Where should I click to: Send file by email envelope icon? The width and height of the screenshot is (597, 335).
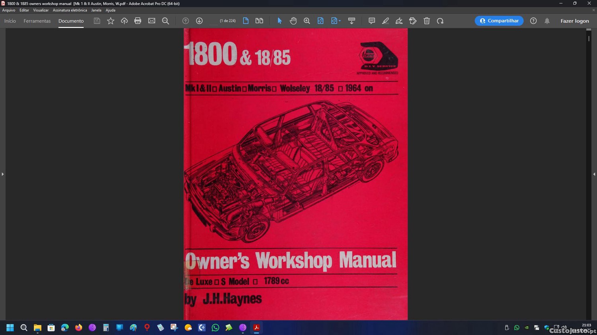pos(152,21)
